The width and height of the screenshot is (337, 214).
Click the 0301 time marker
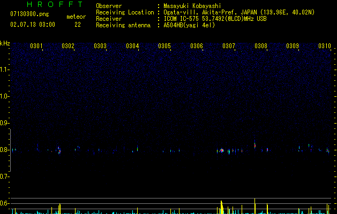pyautogui.click(x=36, y=45)
